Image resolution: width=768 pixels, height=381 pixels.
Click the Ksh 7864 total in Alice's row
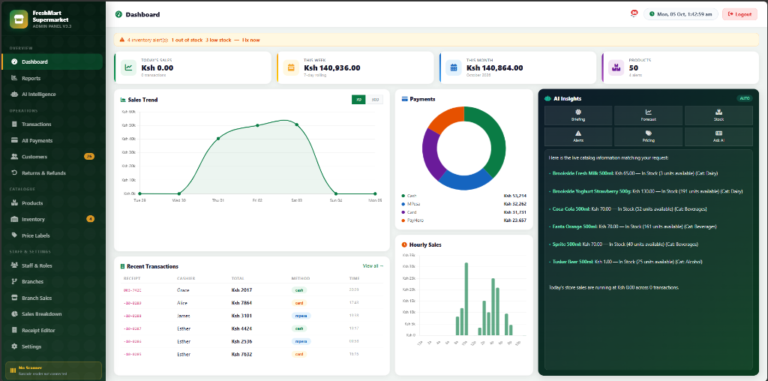[x=242, y=303]
